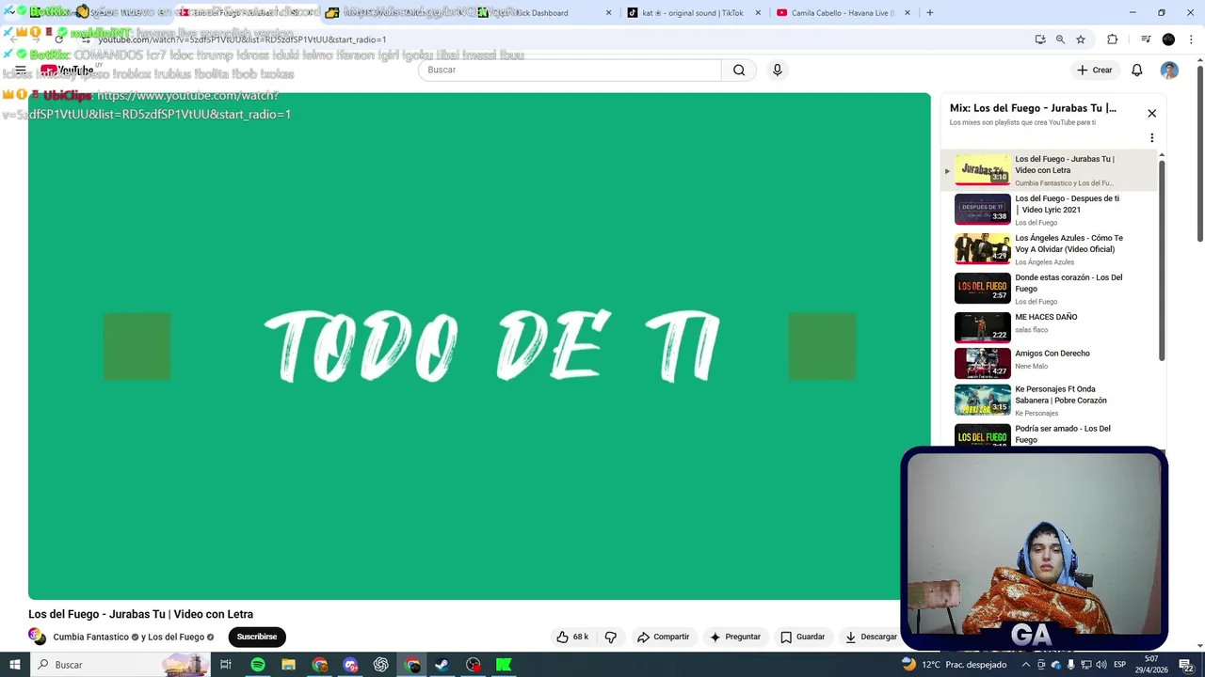Open a new Chrome tab with plus button
Viewport: 1205px width, 677px height.
pyautogui.click(x=929, y=13)
